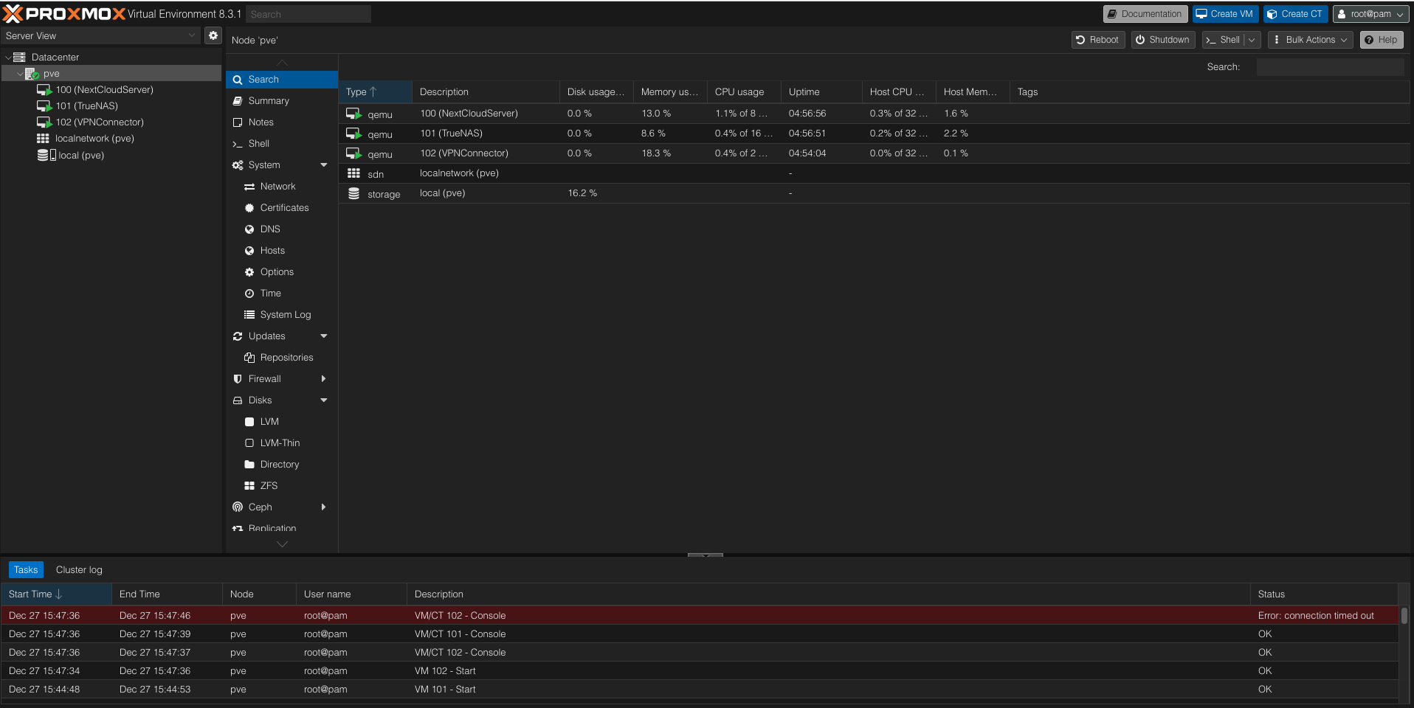The width and height of the screenshot is (1414, 708).
Task: Click the Repositories files icon
Action: point(249,358)
